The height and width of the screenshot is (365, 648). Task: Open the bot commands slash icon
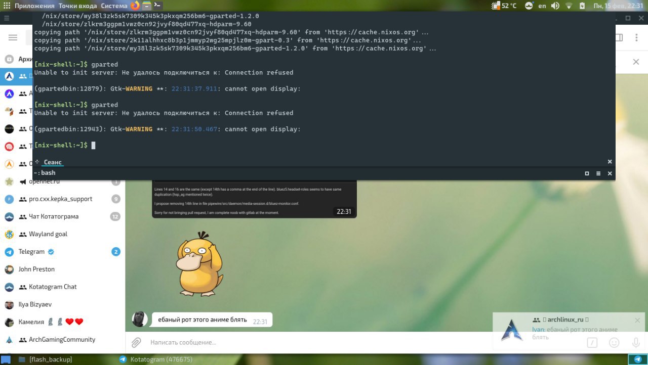pyautogui.click(x=592, y=343)
